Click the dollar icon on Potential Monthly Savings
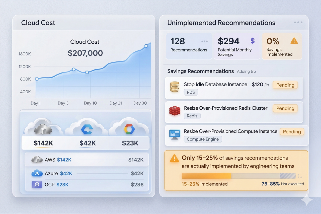Screen dimensions: 321x214 click(x=253, y=41)
